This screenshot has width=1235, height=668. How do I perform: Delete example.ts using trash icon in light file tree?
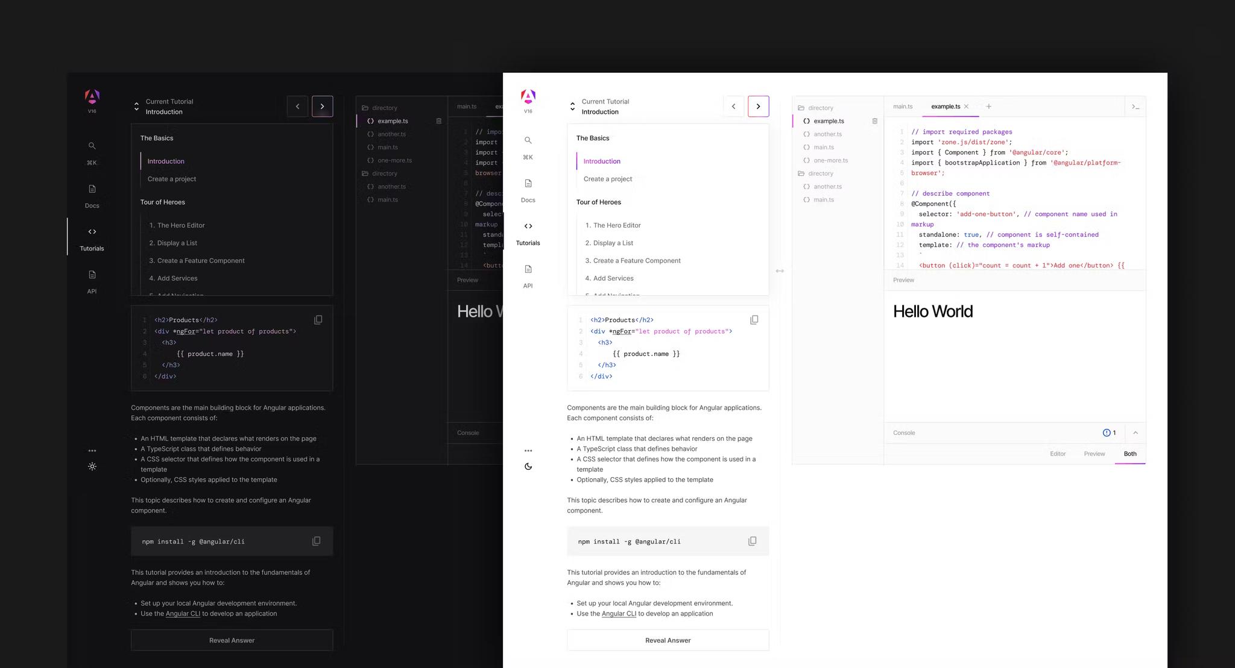874,121
